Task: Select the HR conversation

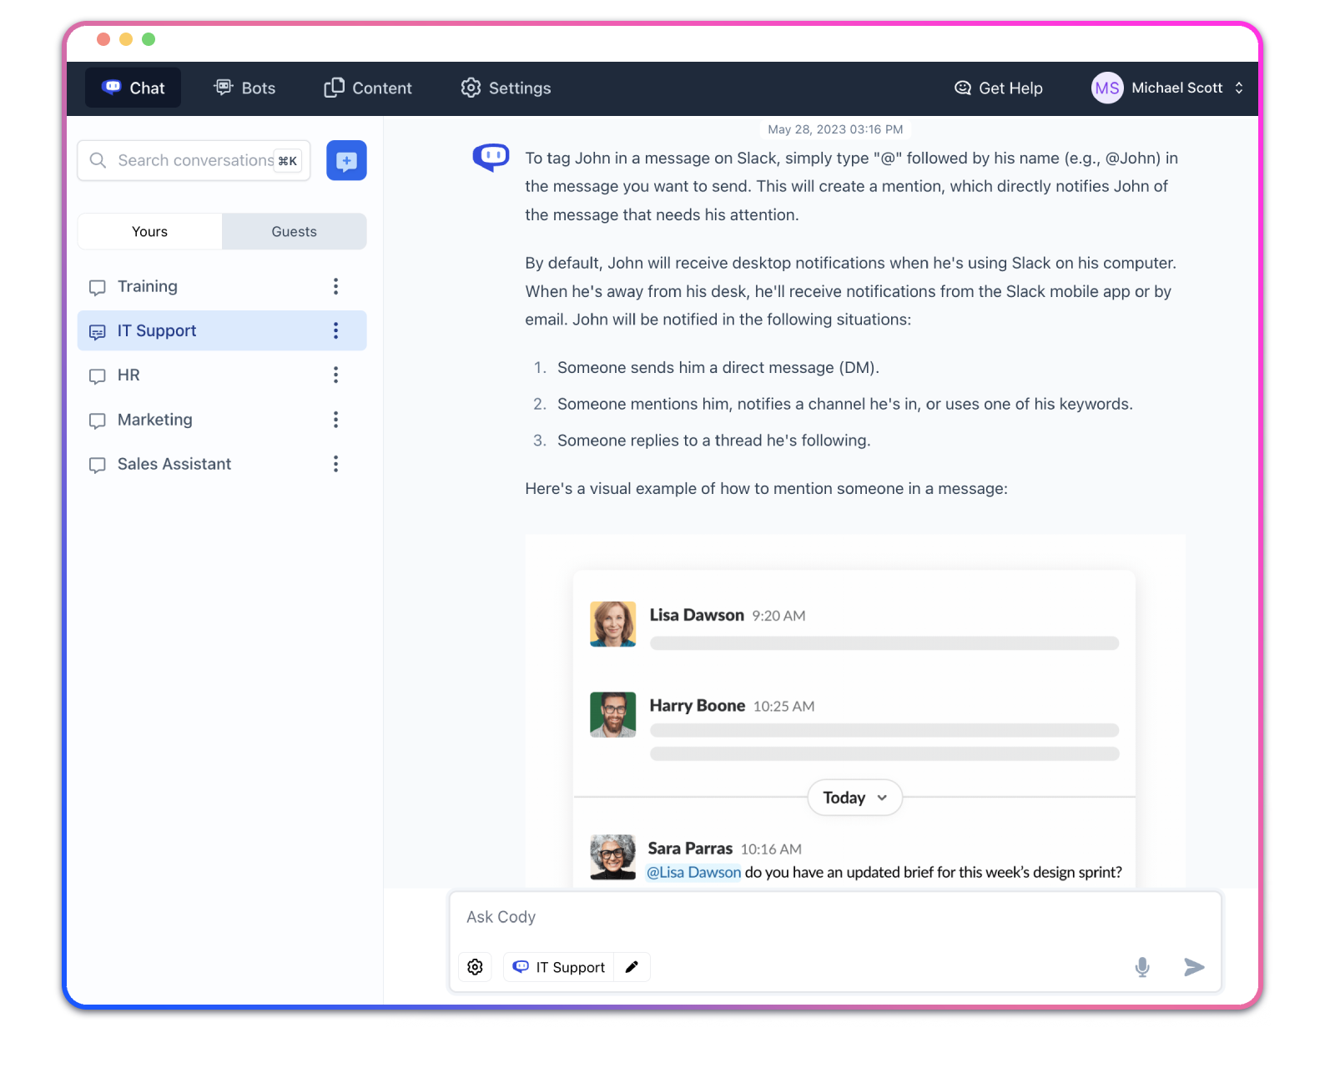Action: (129, 375)
